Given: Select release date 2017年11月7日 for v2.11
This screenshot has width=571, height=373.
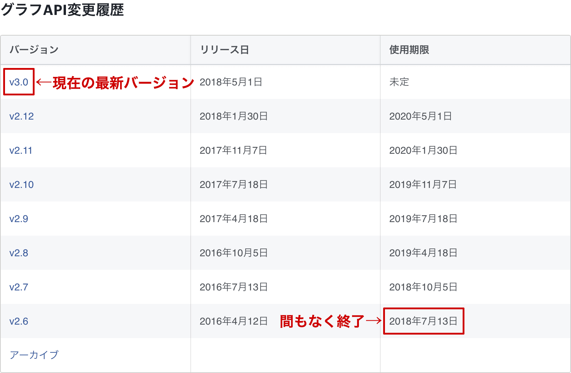Looking at the screenshot, I should [233, 151].
